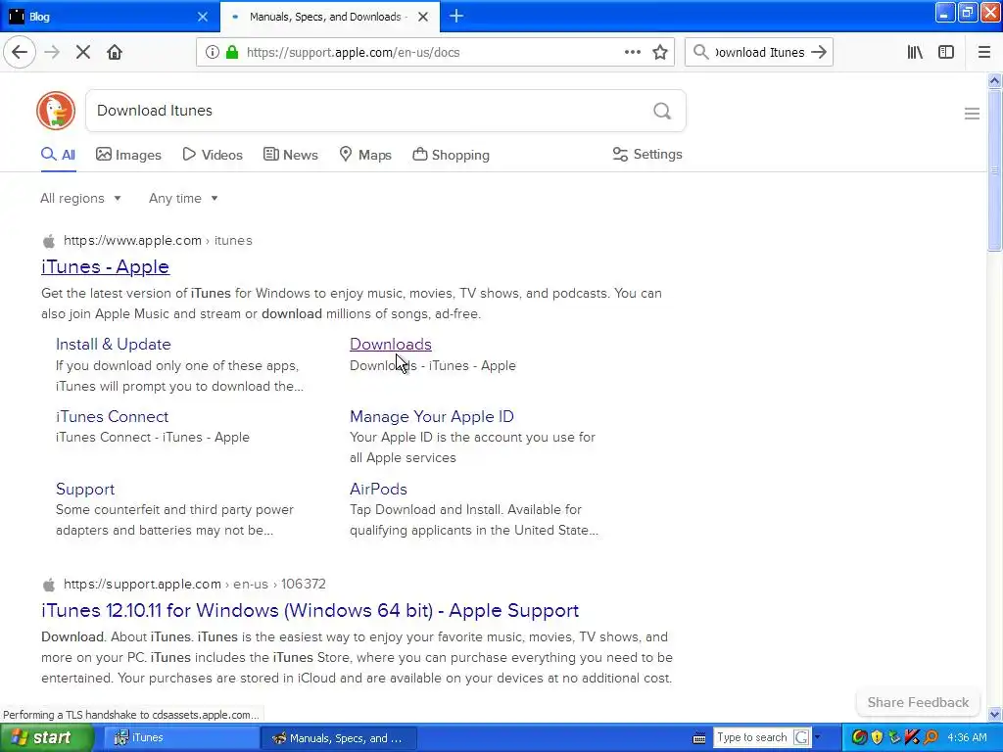The width and height of the screenshot is (1003, 752).
Task: Show site information via the i icon
Action: click(x=212, y=53)
